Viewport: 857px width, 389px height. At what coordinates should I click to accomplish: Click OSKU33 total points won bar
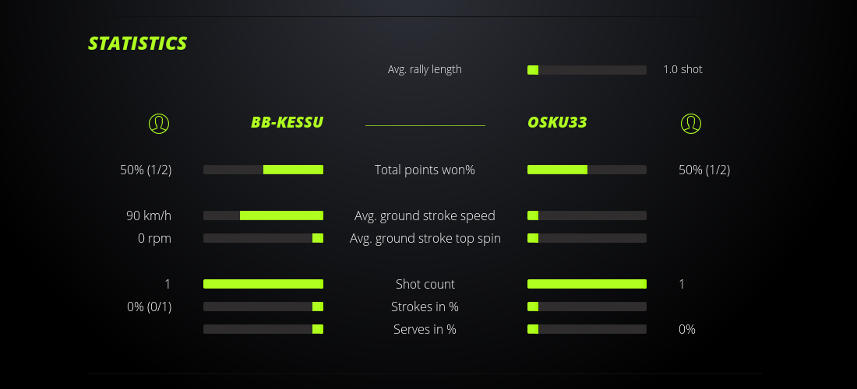coord(587,170)
